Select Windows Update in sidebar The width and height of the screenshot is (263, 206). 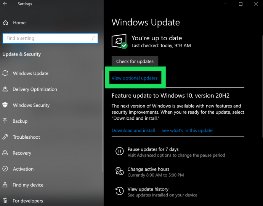pos(30,73)
